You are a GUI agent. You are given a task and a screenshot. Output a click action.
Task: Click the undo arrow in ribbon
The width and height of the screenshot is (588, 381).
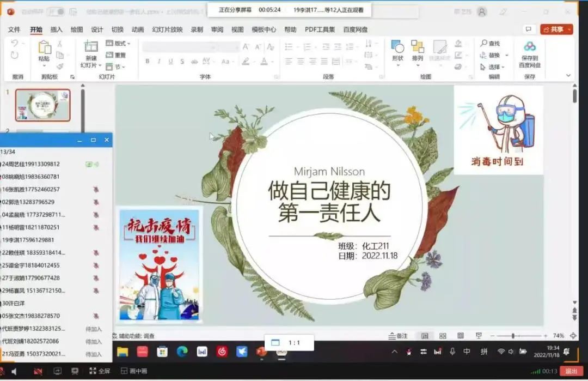click(15, 43)
